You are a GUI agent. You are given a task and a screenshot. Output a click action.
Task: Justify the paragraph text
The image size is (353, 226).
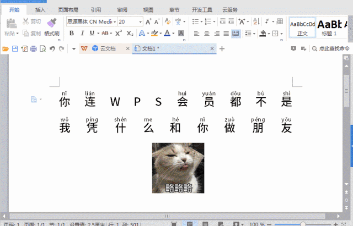point(226,34)
